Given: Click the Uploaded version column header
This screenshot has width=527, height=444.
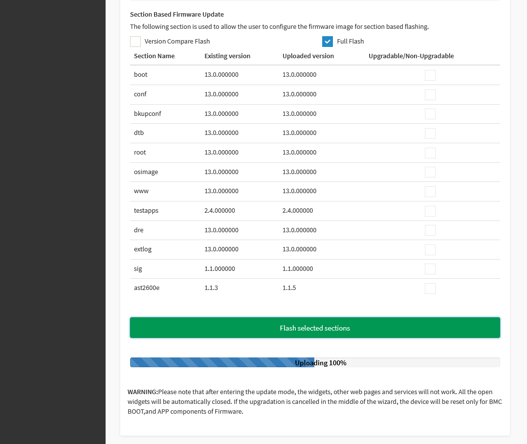Looking at the screenshot, I should pyautogui.click(x=308, y=56).
